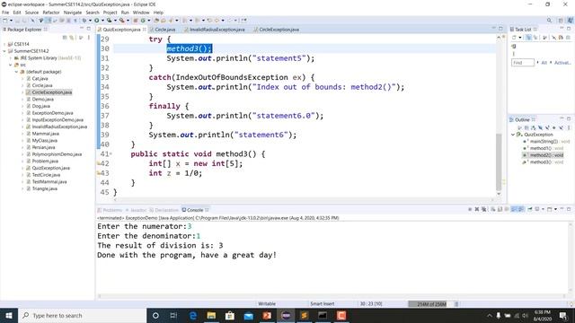Click Display Selected Console icon
The image size is (575, 323).
pyautogui.click(x=537, y=209)
